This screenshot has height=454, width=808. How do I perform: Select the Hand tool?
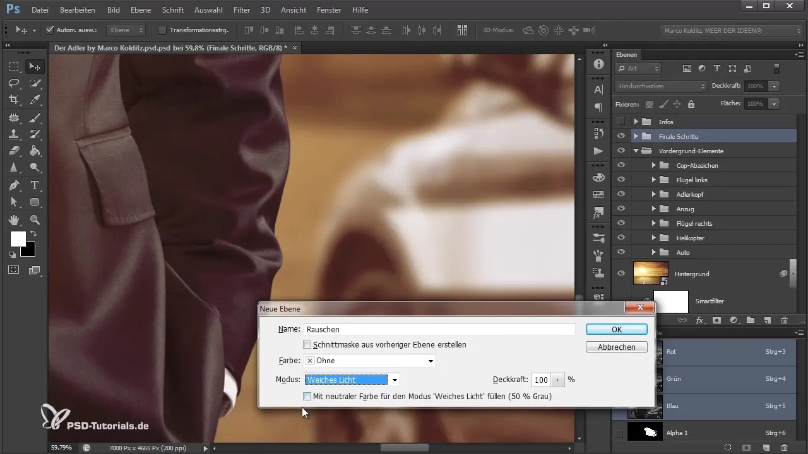(14, 219)
